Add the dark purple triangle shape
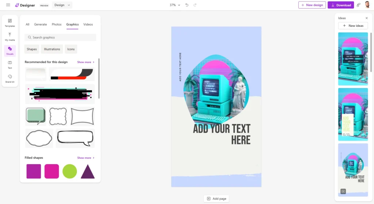The image size is (374, 204). (88, 171)
